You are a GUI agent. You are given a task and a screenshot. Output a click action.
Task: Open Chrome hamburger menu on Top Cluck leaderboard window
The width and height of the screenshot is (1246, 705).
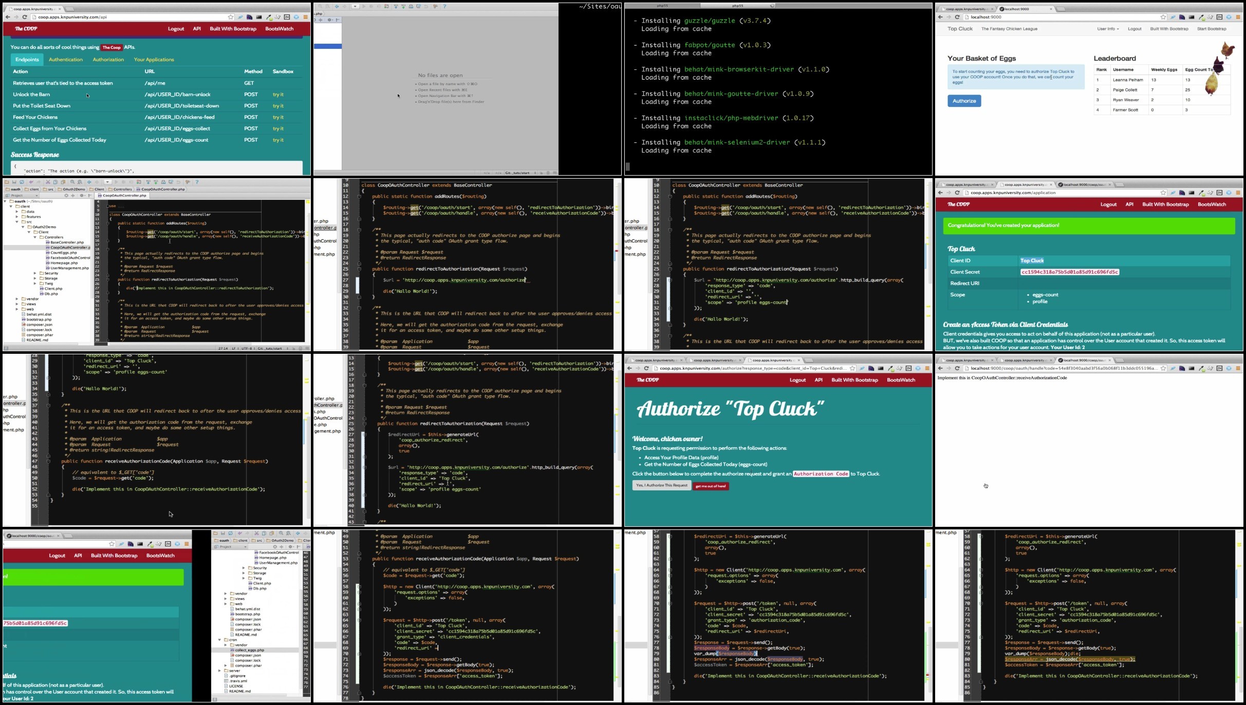[x=1238, y=17]
